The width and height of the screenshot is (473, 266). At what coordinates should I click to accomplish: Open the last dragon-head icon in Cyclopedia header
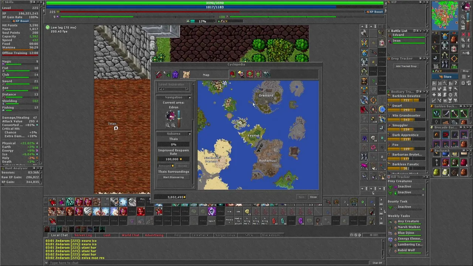[x=266, y=75]
